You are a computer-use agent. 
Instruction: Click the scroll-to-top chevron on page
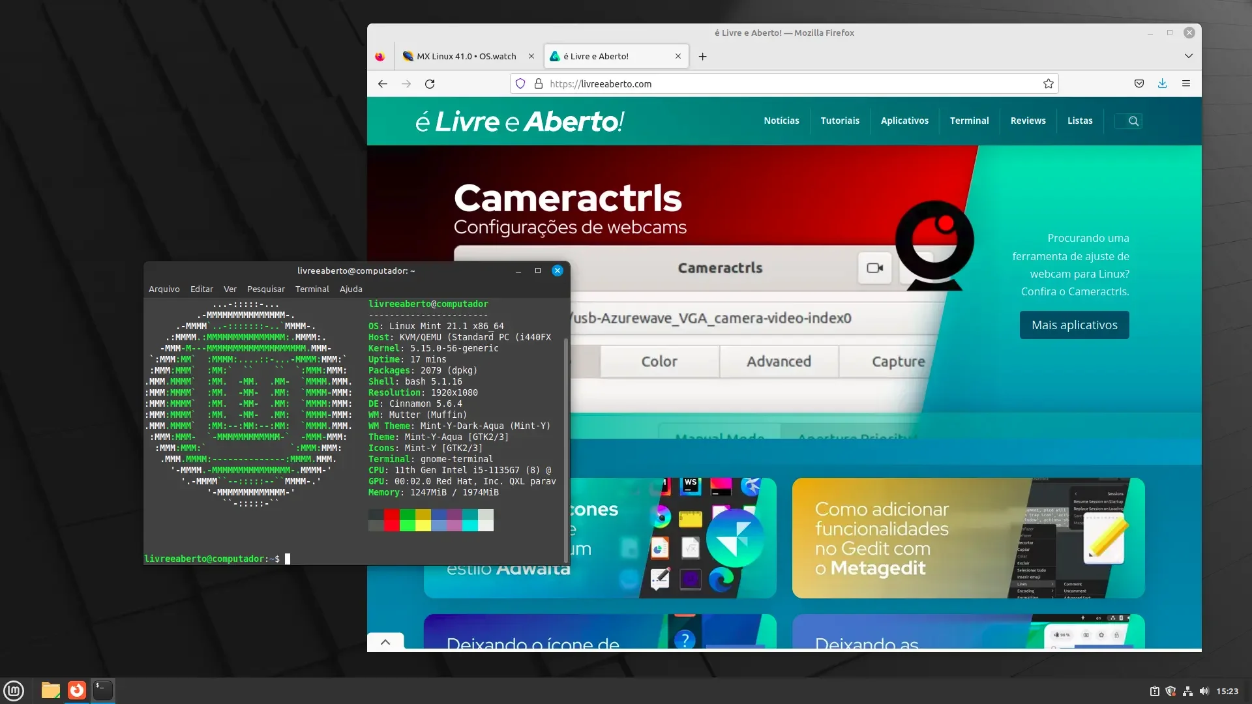385,642
